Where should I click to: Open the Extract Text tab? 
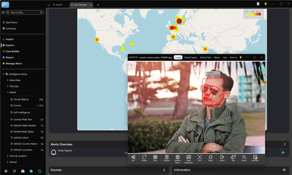(x=205, y=57)
